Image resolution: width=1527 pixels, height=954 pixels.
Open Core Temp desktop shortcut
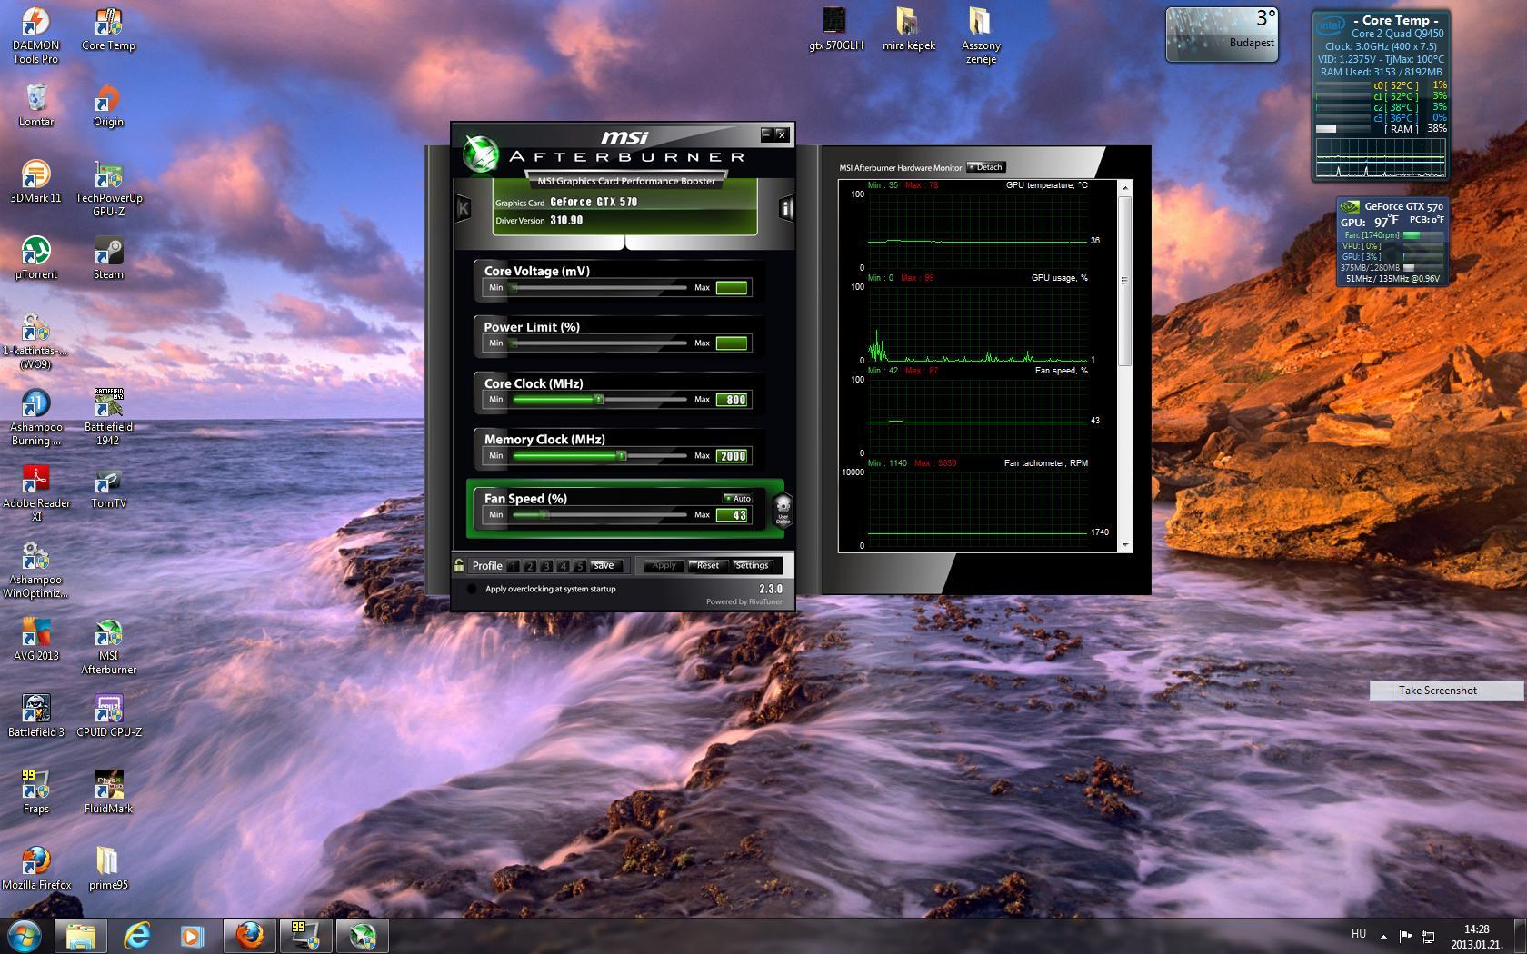pos(108,30)
